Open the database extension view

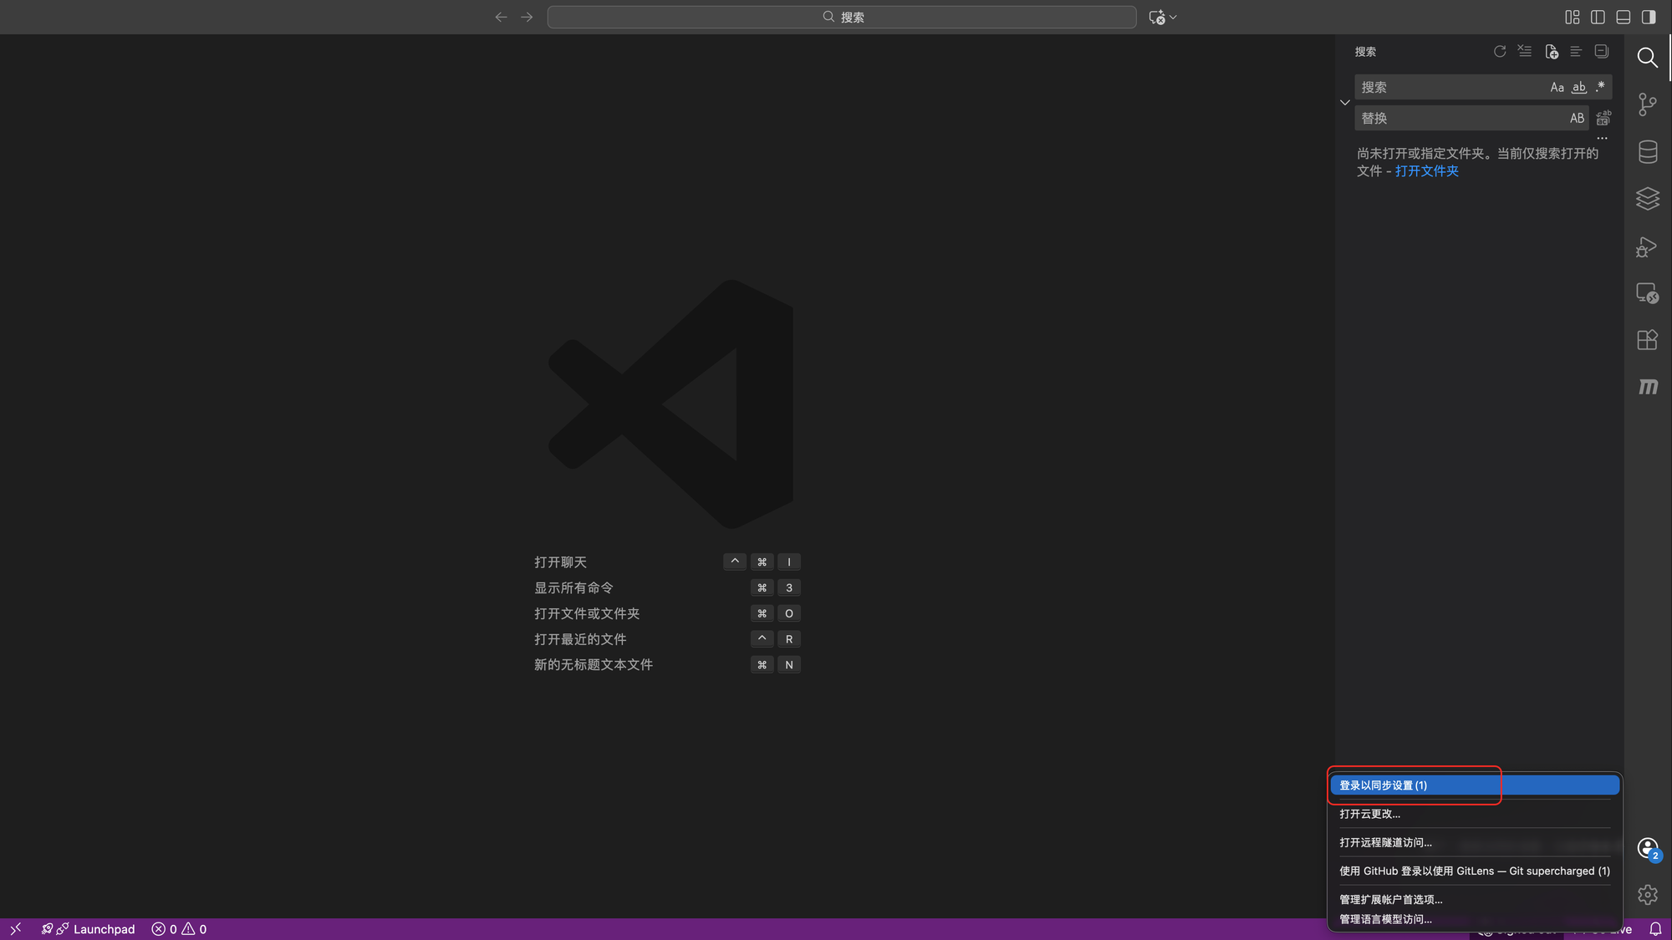(1647, 152)
